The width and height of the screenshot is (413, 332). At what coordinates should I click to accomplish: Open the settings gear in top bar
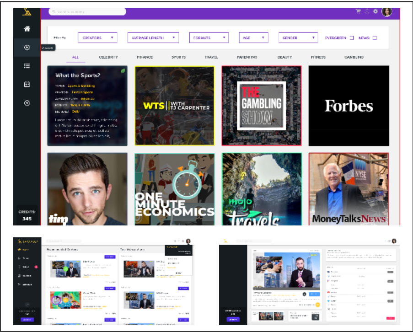point(375,11)
